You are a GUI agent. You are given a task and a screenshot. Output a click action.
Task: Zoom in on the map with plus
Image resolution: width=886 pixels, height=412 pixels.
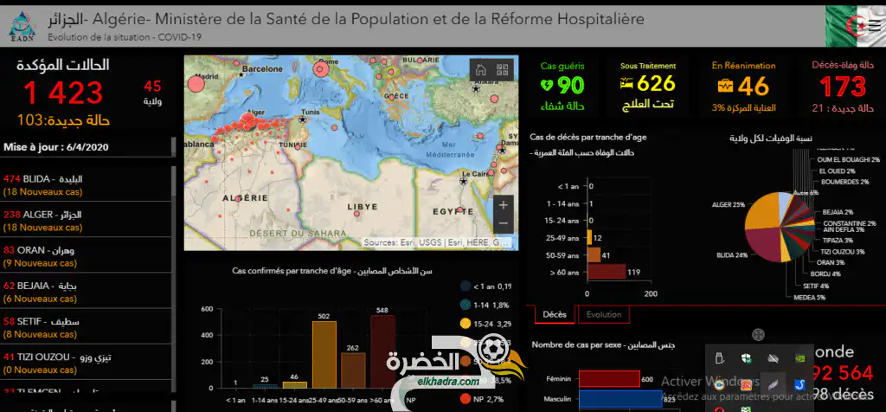504,204
